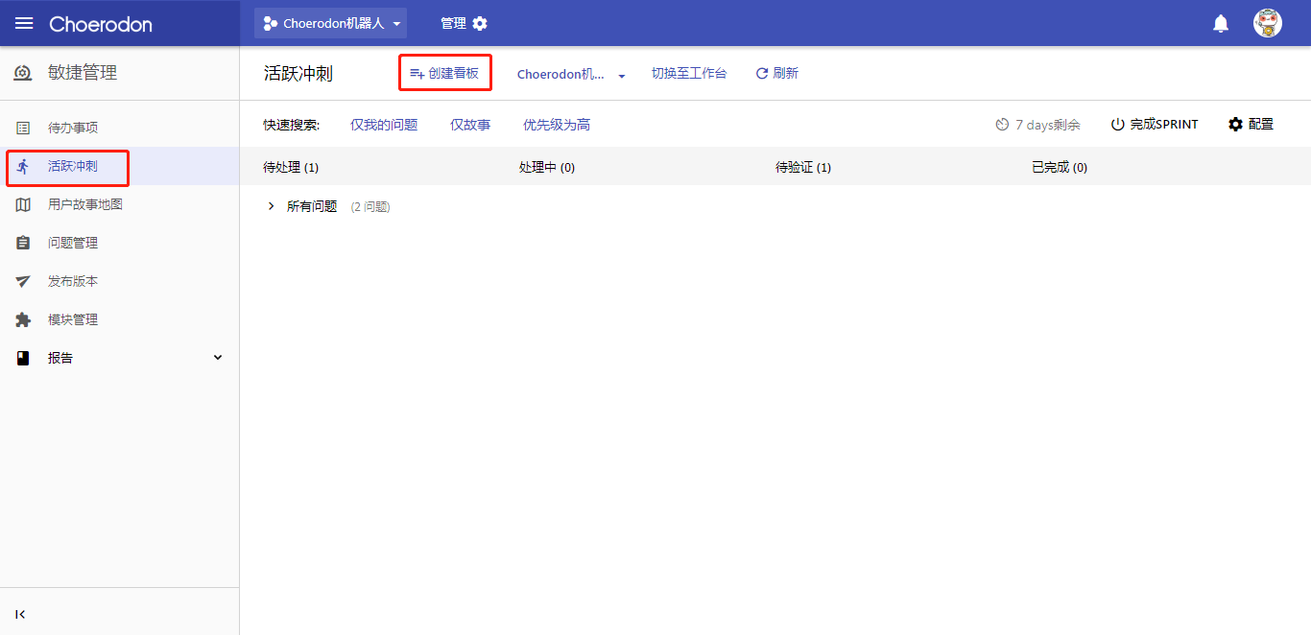This screenshot has width=1311, height=635.
Task: Open 用户故事地图 in the sidebar
Action: pos(85,204)
